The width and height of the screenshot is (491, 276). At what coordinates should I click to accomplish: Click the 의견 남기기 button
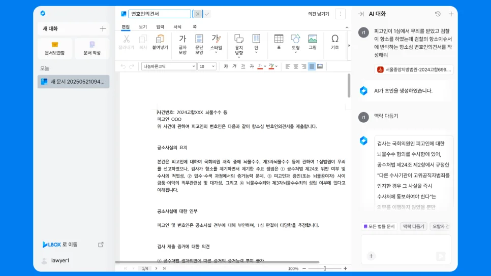click(x=319, y=14)
